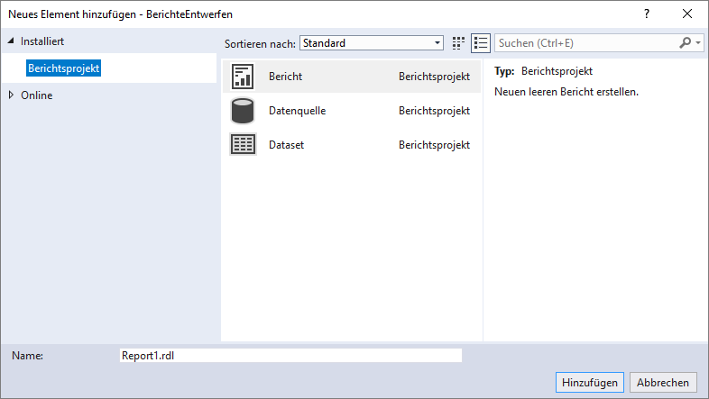This screenshot has height=399, width=709.
Task: Cancel with the Abbrechen button
Action: tap(664, 382)
